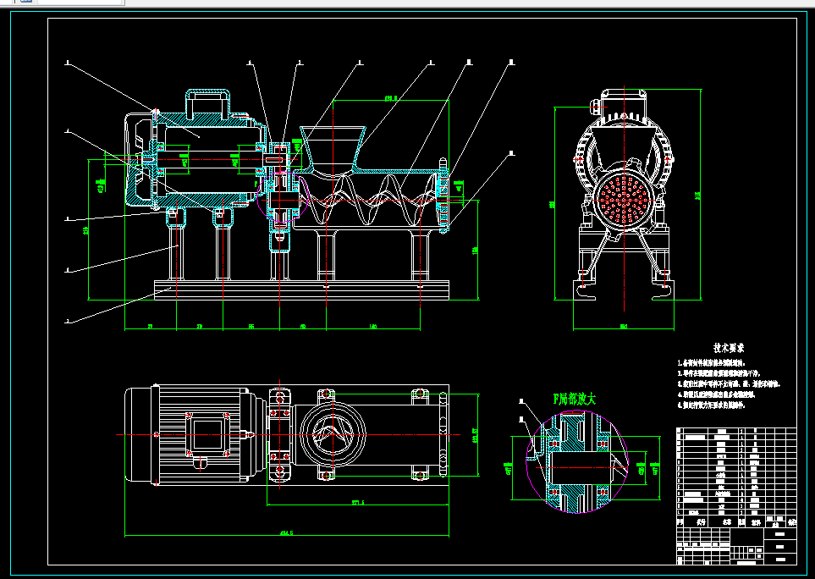Click the "技术要求" heading text
The width and height of the screenshot is (815, 579).
coord(728,348)
